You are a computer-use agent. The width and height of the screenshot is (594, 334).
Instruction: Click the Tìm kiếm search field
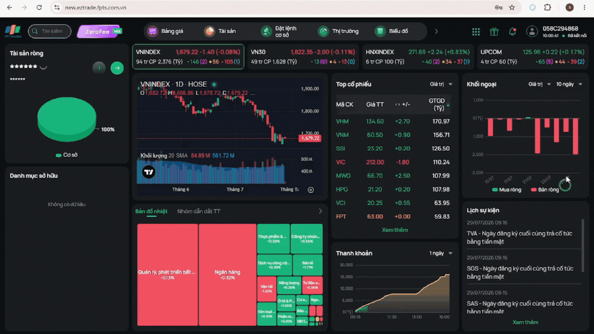[49, 31]
